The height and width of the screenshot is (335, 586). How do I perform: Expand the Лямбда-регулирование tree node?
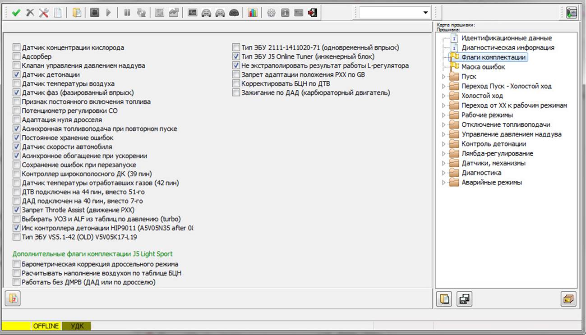click(444, 154)
